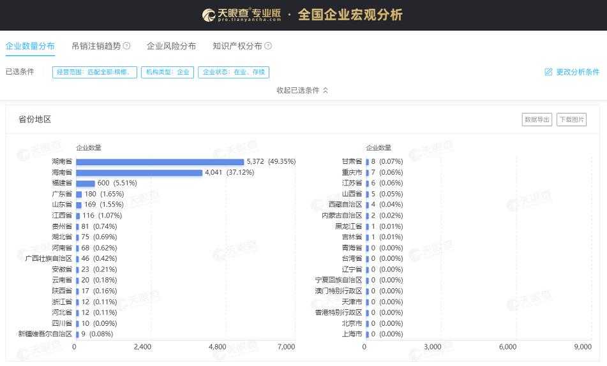This screenshot has width=607, height=366.
Task: Select the 经营范围 filter tag
Action: coord(94,72)
